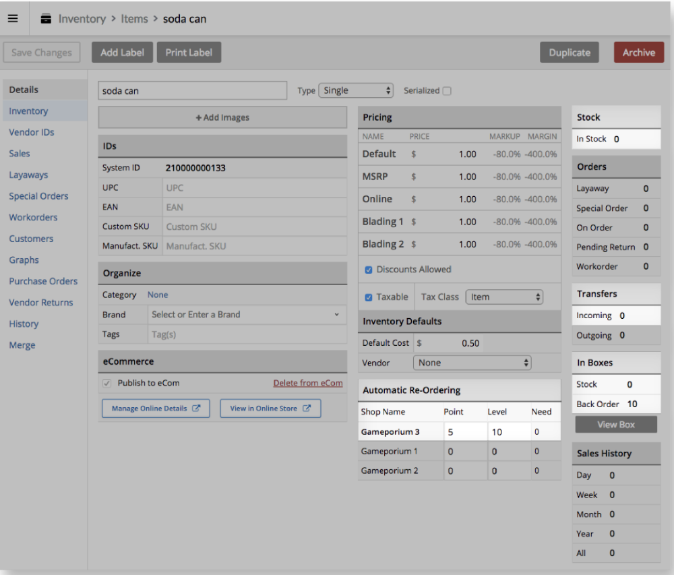Viewport: 674px width, 575px height.
Task: Expand the Tax Class dropdown
Action: [504, 297]
